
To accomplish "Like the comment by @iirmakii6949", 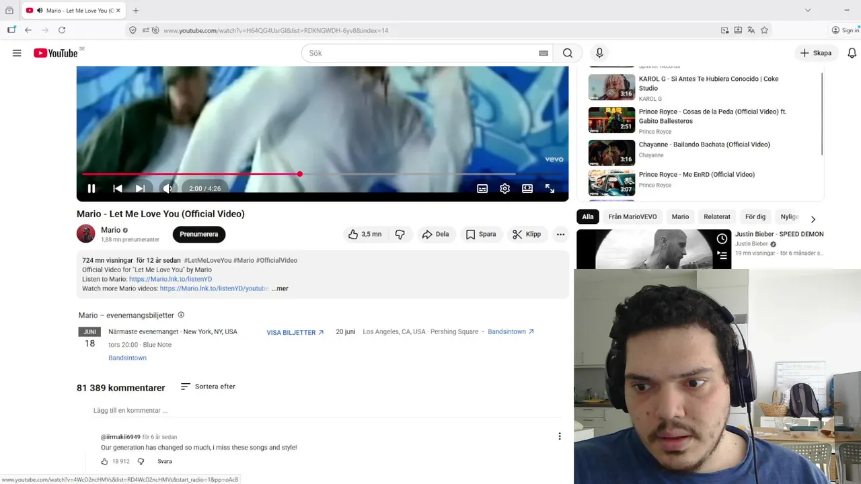I will [x=104, y=462].
